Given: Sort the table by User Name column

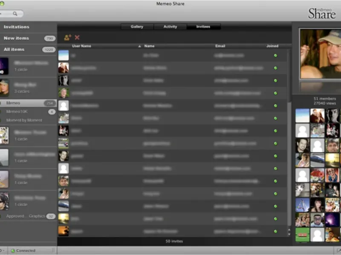Looking at the screenshot, I should coord(81,46).
